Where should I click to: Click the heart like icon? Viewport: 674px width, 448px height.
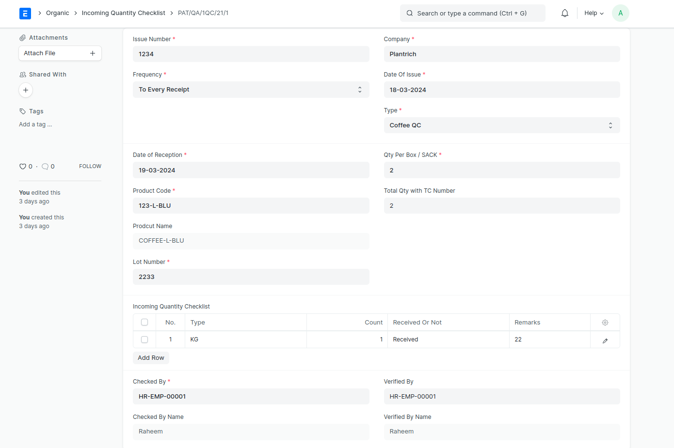[23, 167]
